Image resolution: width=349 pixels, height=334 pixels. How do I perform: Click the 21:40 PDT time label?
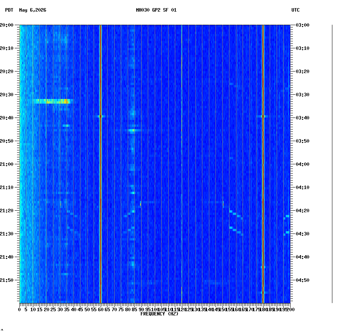tap(7, 257)
